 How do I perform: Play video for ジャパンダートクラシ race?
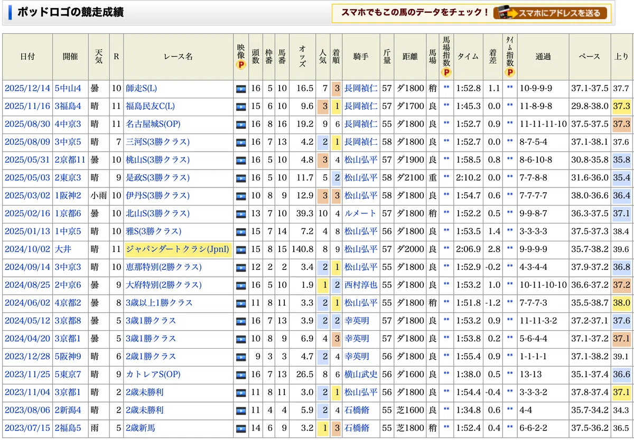coord(241,250)
